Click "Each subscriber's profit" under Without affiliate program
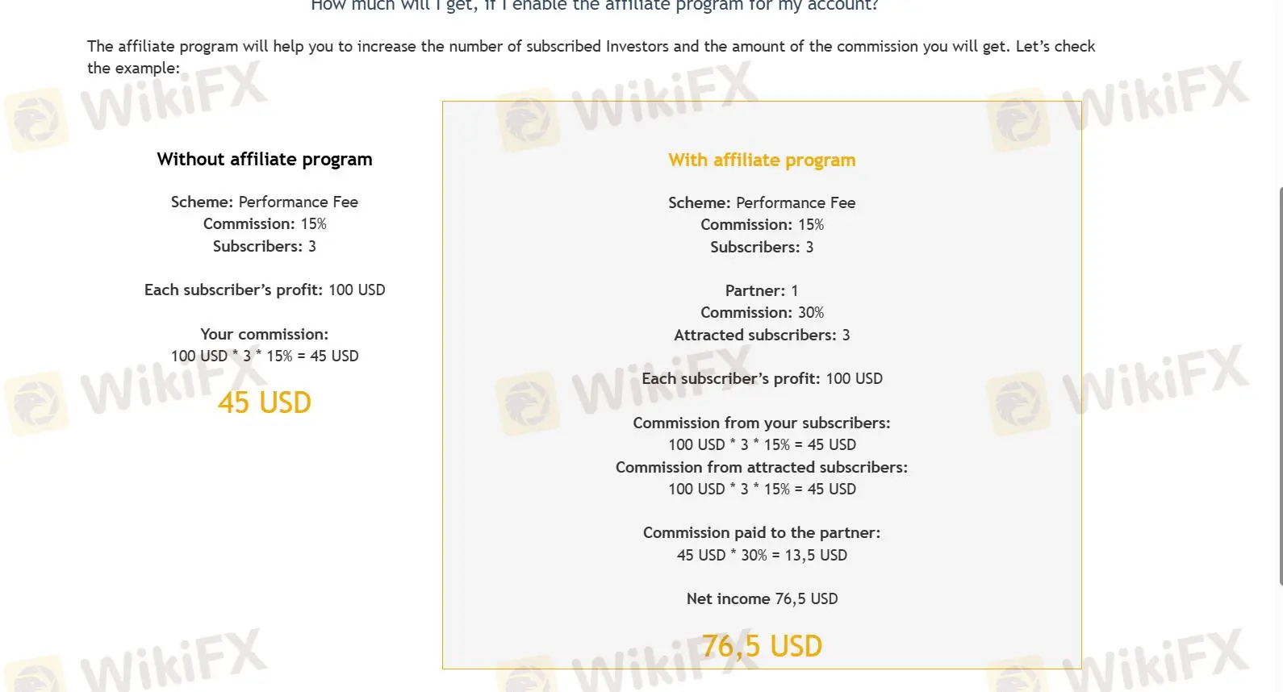 265,290
